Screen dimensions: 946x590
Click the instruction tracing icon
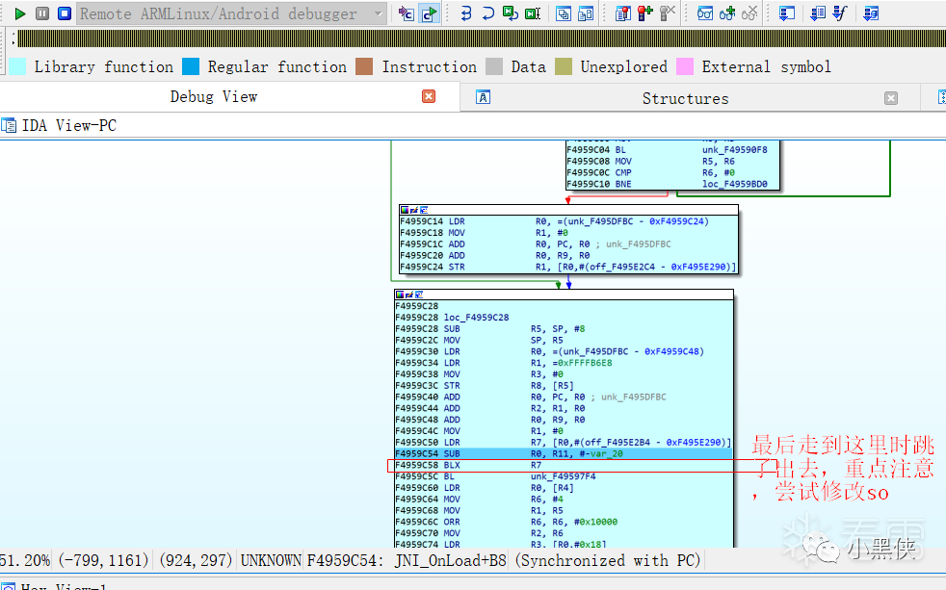(818, 13)
